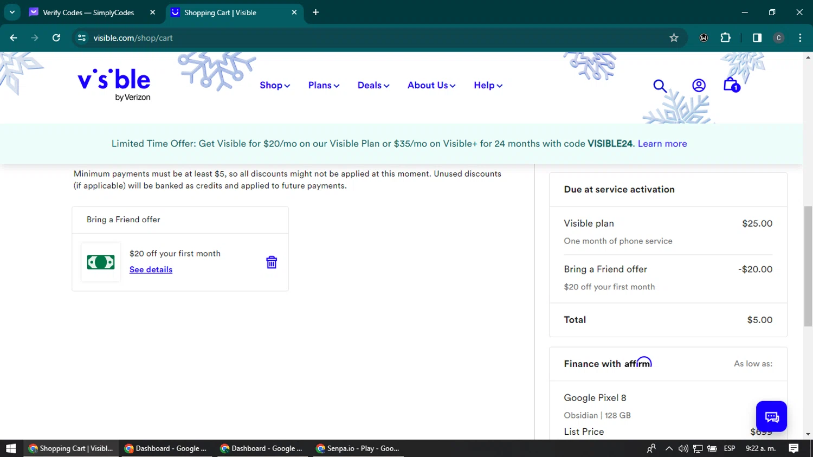Open taskbar network icon
Viewport: 813px width, 457px height.
tap(698, 448)
